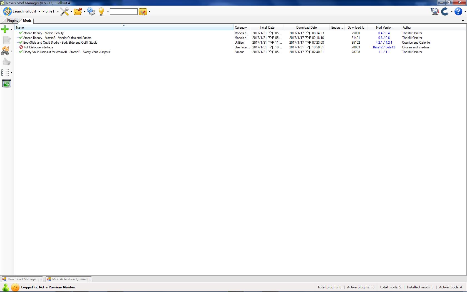This screenshot has width=467, height=292.
Task: Click author 'Cirosan and shadwar'
Action: coord(416,47)
